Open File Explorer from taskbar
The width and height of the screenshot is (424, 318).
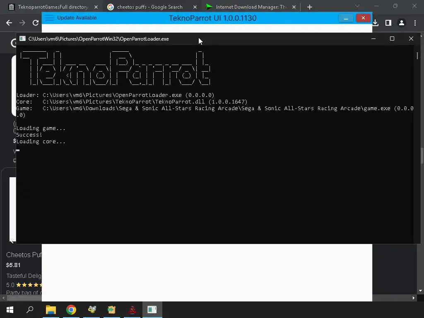[x=51, y=310]
